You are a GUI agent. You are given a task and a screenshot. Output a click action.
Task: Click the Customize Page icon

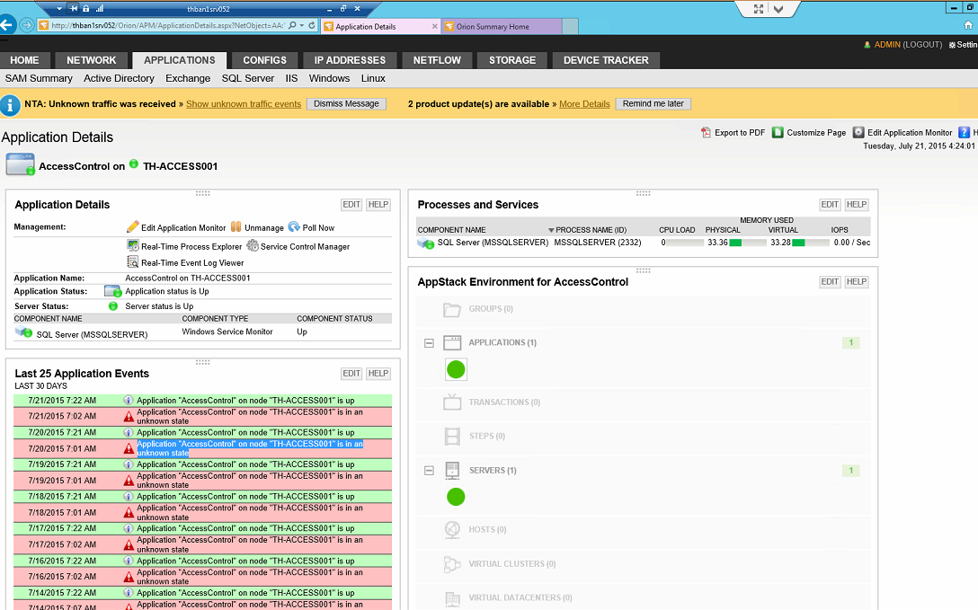pyautogui.click(x=778, y=132)
